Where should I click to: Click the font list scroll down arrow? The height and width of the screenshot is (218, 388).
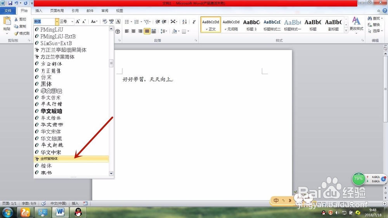pyautogui.click(x=111, y=173)
